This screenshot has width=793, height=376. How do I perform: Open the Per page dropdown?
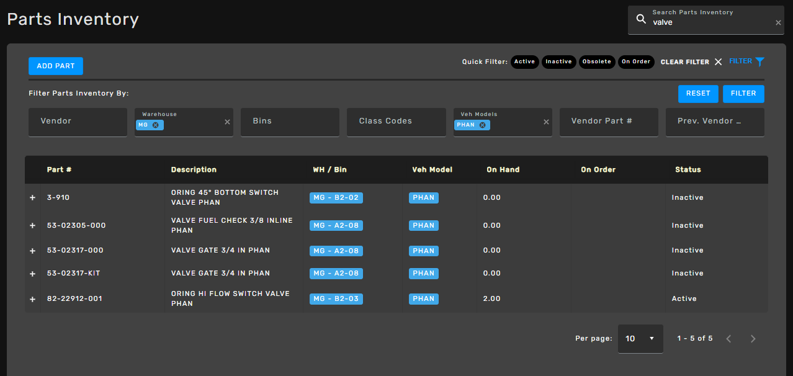(x=640, y=339)
